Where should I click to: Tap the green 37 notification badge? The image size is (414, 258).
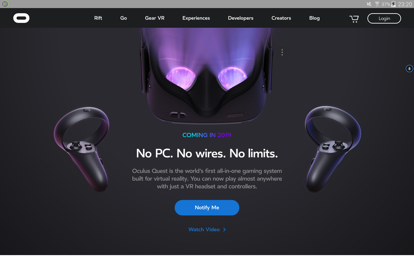coord(5,4)
